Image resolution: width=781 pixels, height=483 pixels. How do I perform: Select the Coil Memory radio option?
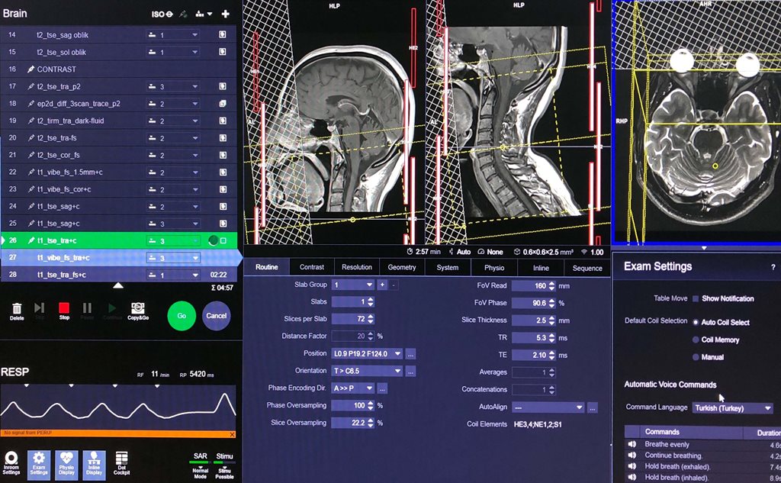(695, 340)
